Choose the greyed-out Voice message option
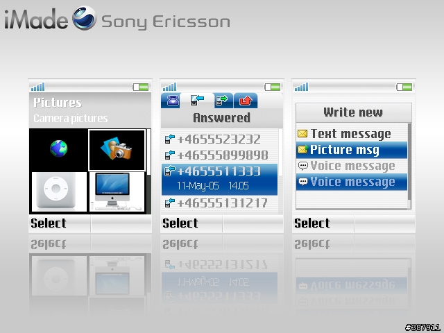The height and width of the screenshot is (333, 444). tap(352, 166)
